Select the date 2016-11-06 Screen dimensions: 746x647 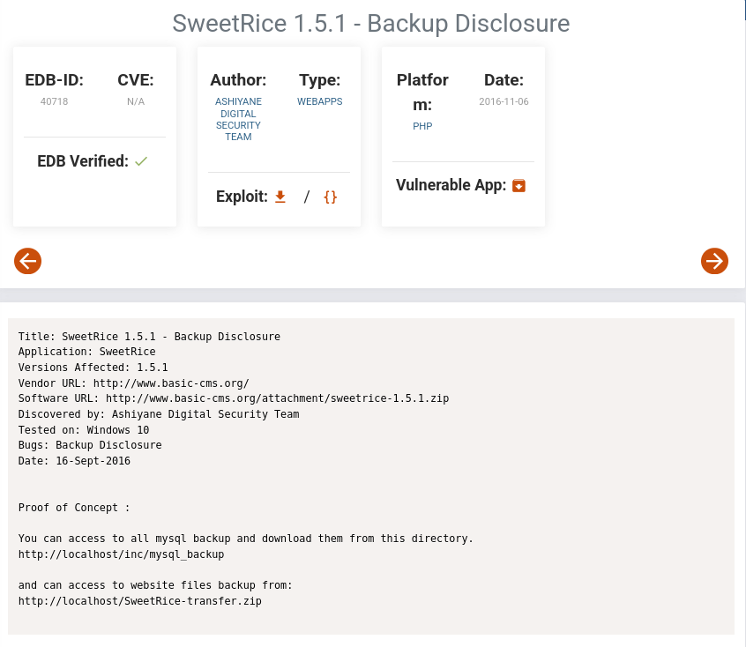click(504, 101)
